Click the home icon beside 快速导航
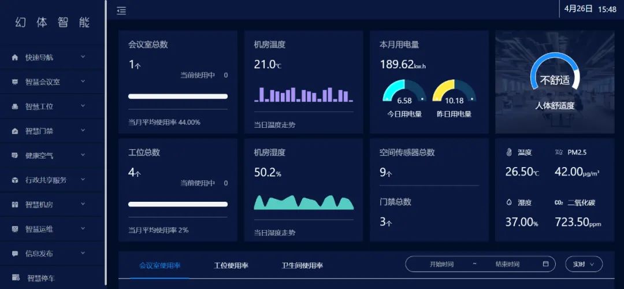Viewport: 624px width, 289px height. [x=15, y=57]
